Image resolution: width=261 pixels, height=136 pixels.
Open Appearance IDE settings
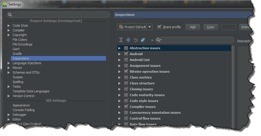tap(21, 105)
